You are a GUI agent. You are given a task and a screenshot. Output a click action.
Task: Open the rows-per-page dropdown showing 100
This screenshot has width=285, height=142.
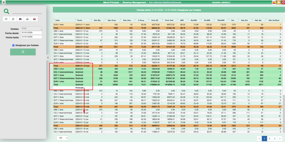(63, 138)
